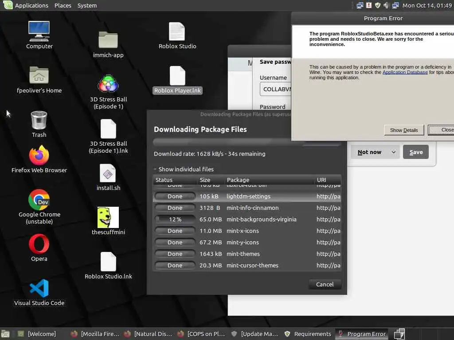Switch to the Requirements taskbar window
Viewport: 454px width, 340px height.
(x=308, y=334)
